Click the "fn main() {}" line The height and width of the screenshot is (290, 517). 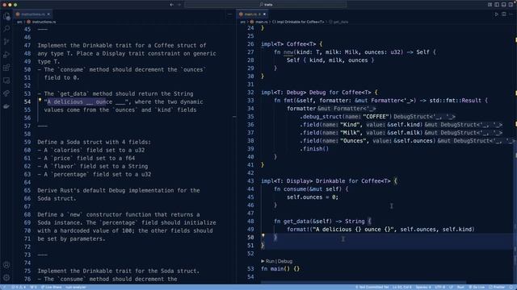tap(280, 268)
